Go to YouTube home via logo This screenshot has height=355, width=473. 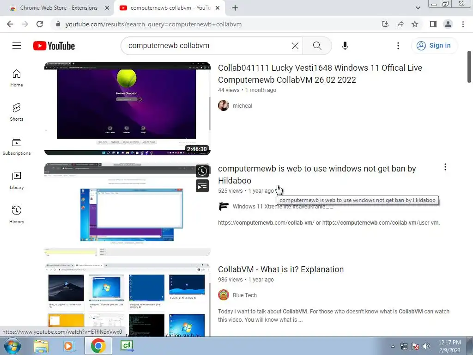click(x=54, y=46)
